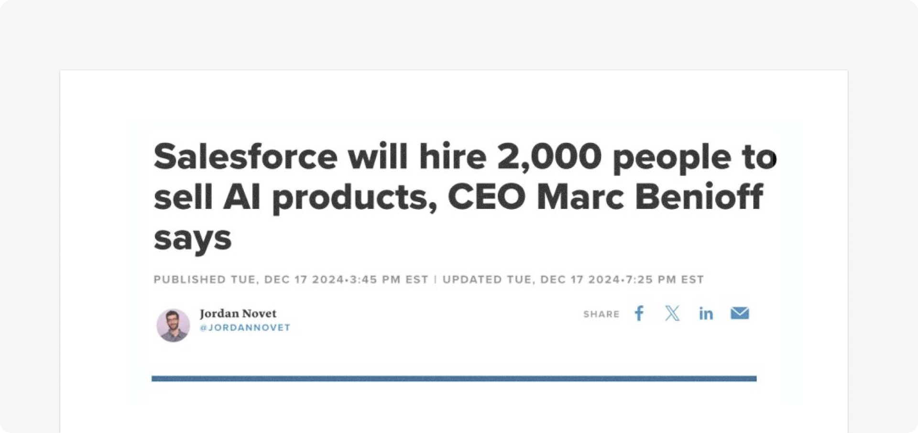Share the article on X
This screenshot has height=433, width=918.
coord(672,314)
